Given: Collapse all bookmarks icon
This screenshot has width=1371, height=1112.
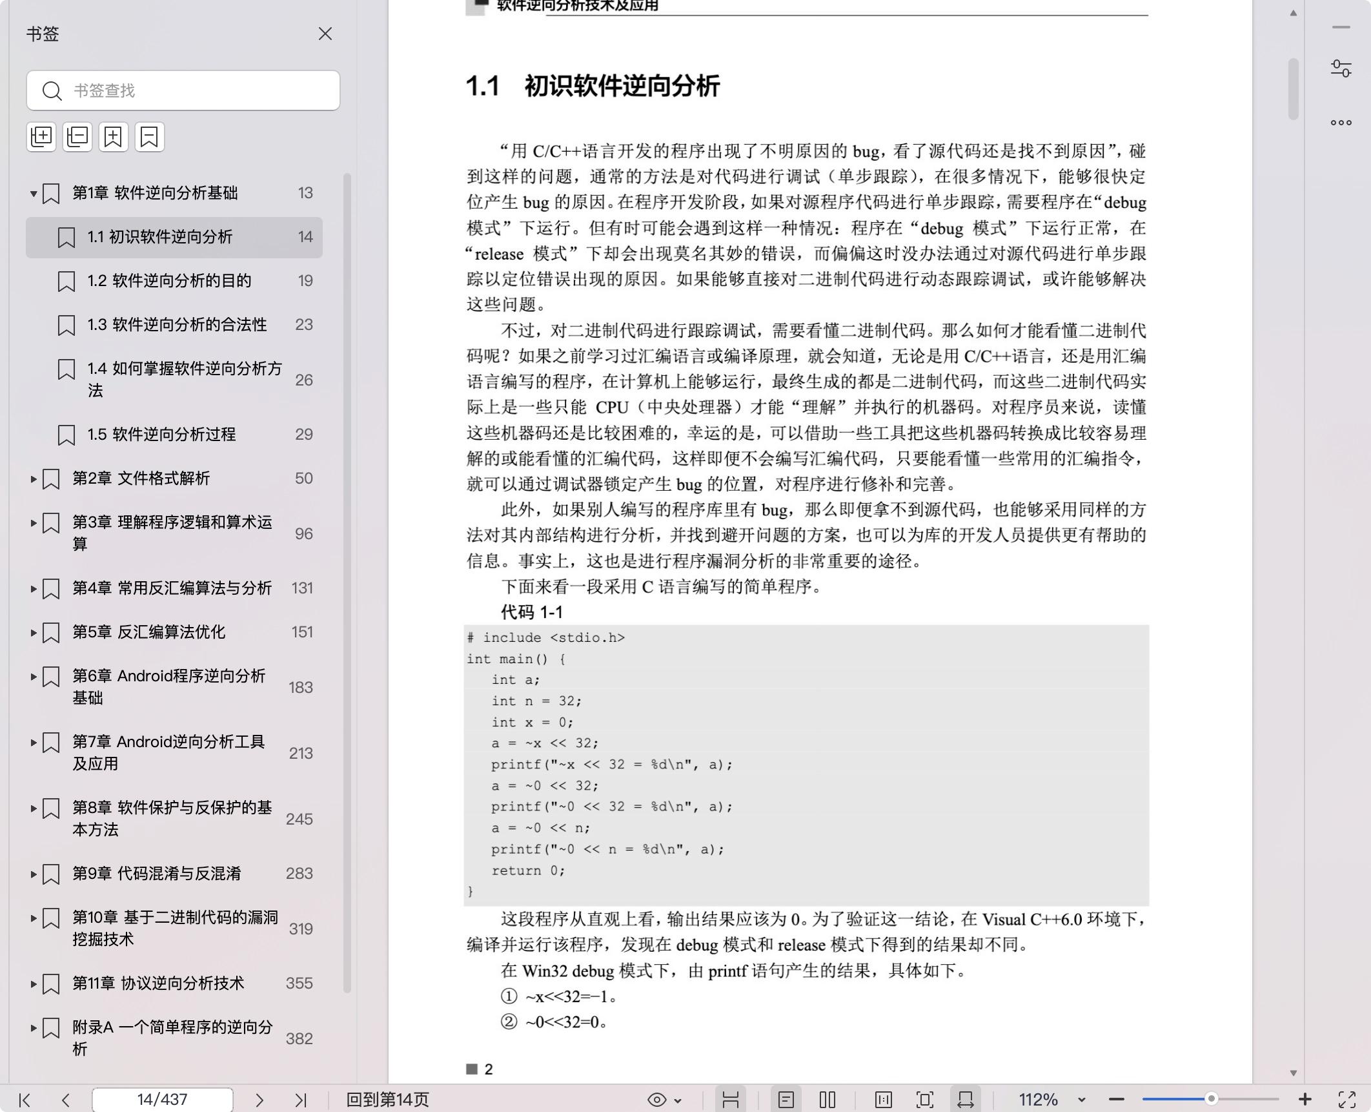Looking at the screenshot, I should [x=77, y=137].
